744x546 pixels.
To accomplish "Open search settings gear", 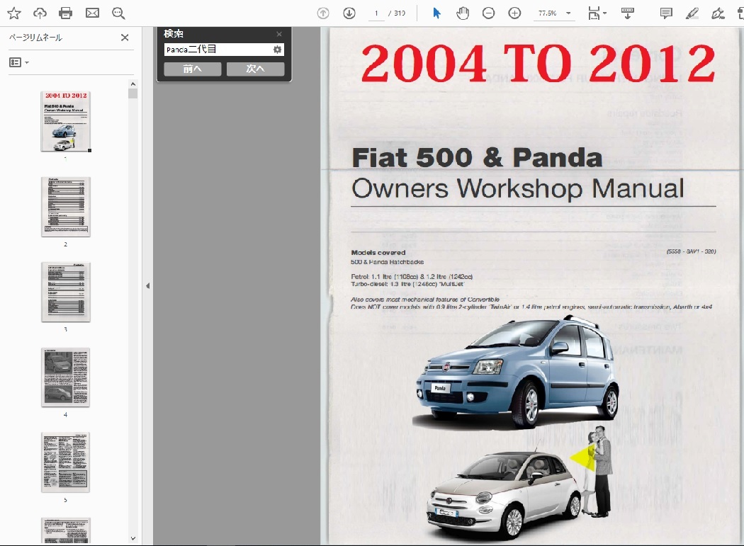I will (278, 50).
